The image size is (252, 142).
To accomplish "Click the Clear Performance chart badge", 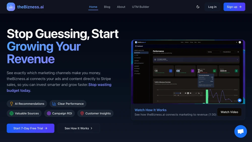I will click(x=68, y=104).
